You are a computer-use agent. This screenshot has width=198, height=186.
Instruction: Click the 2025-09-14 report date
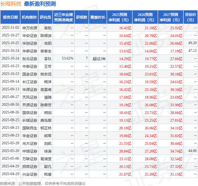(x=10, y=81)
